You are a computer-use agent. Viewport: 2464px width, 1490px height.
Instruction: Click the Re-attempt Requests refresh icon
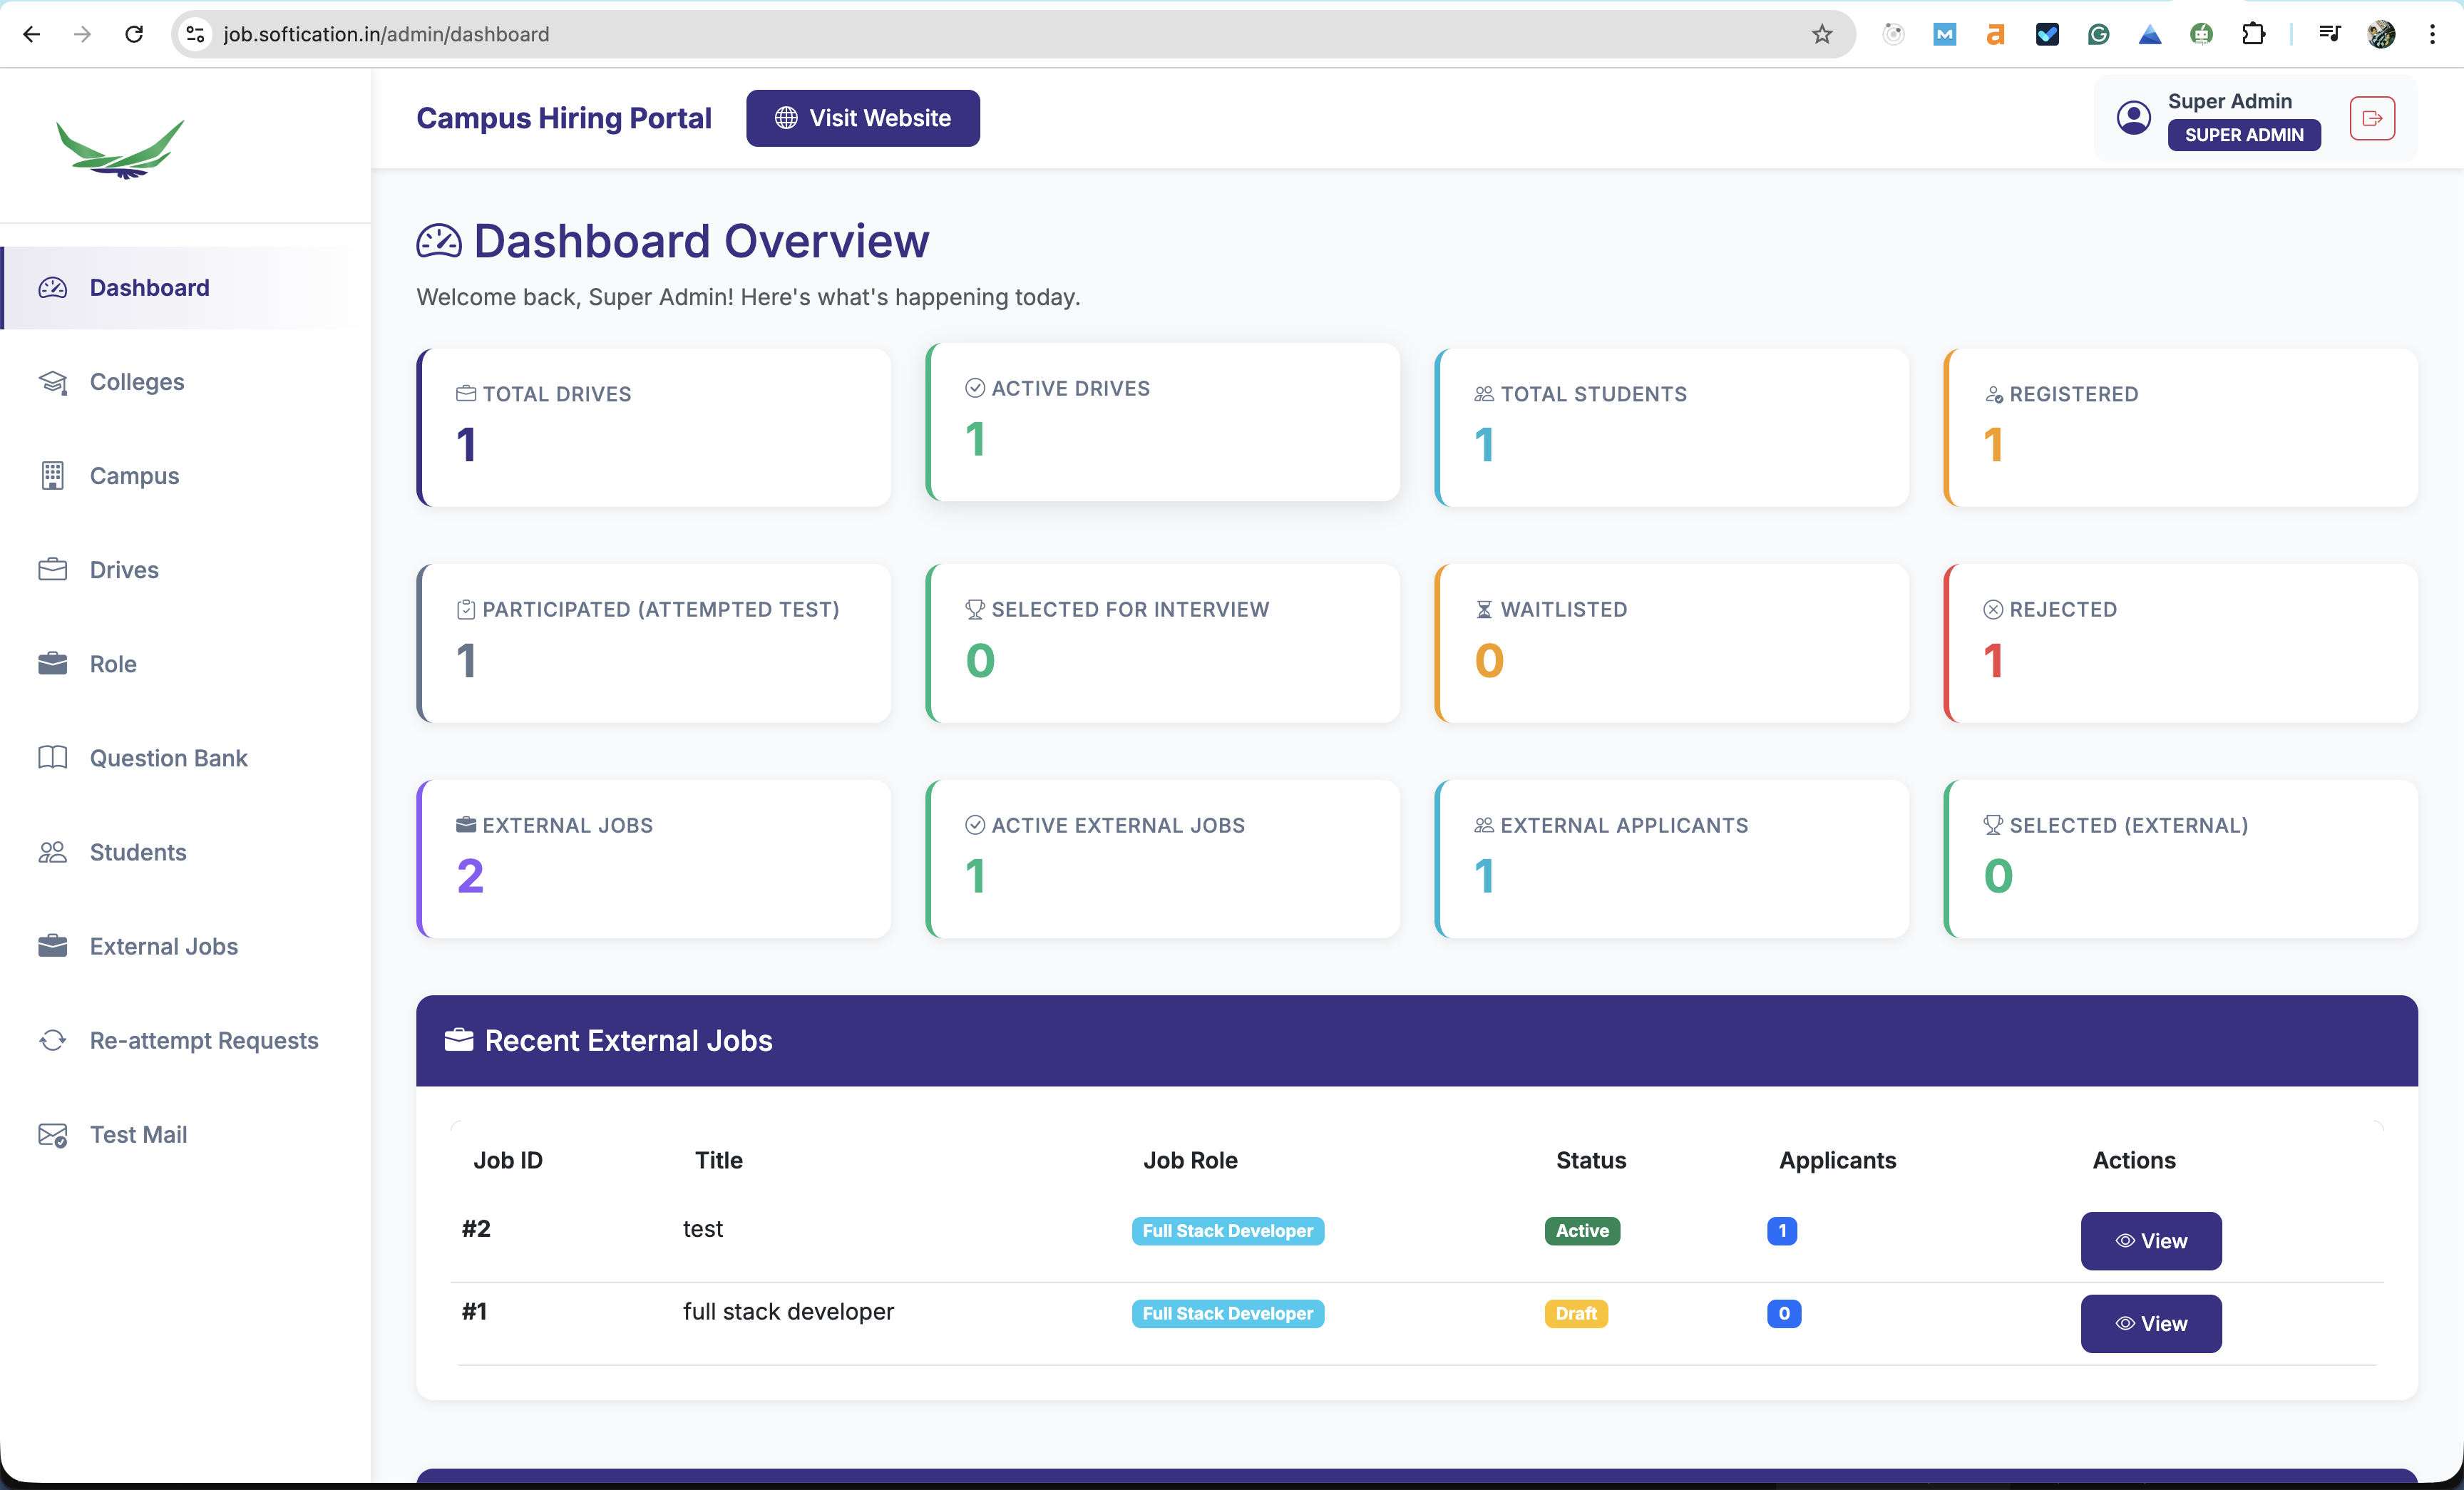[x=53, y=1040]
